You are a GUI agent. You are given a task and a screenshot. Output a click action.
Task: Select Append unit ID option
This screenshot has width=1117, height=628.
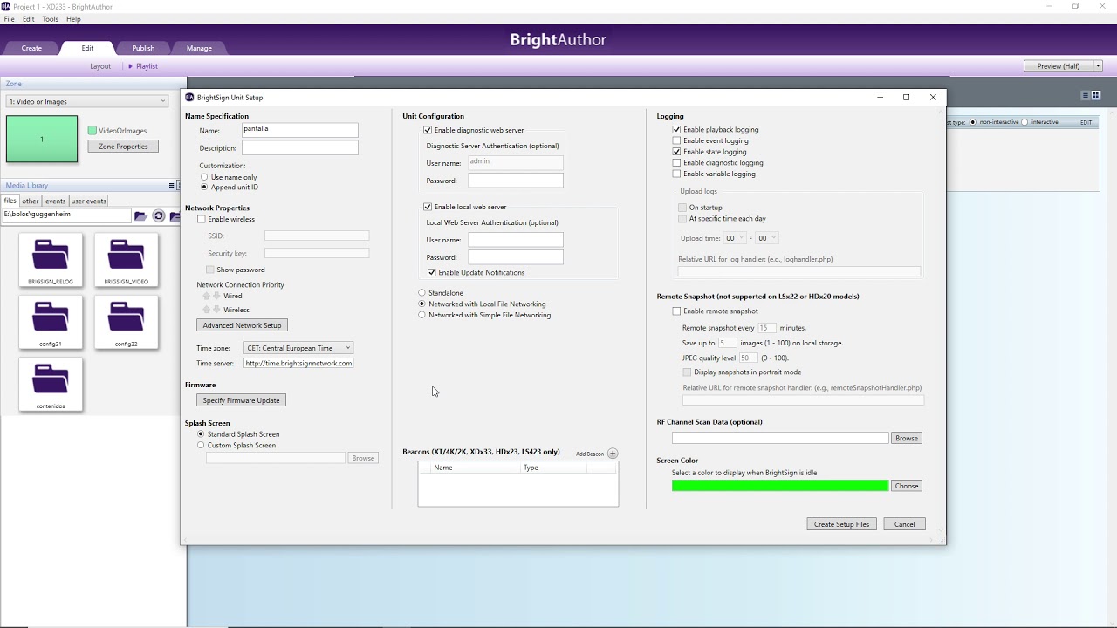tap(204, 188)
